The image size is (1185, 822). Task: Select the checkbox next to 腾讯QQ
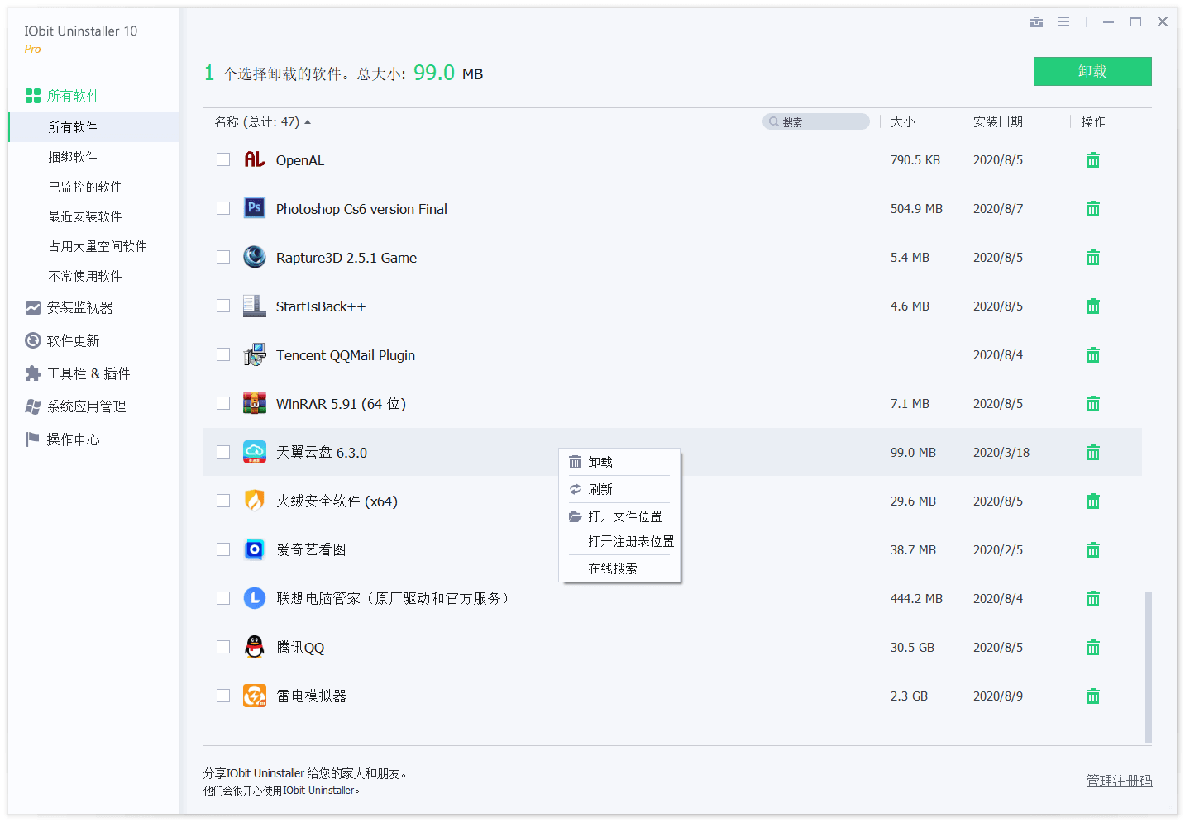pyautogui.click(x=222, y=647)
